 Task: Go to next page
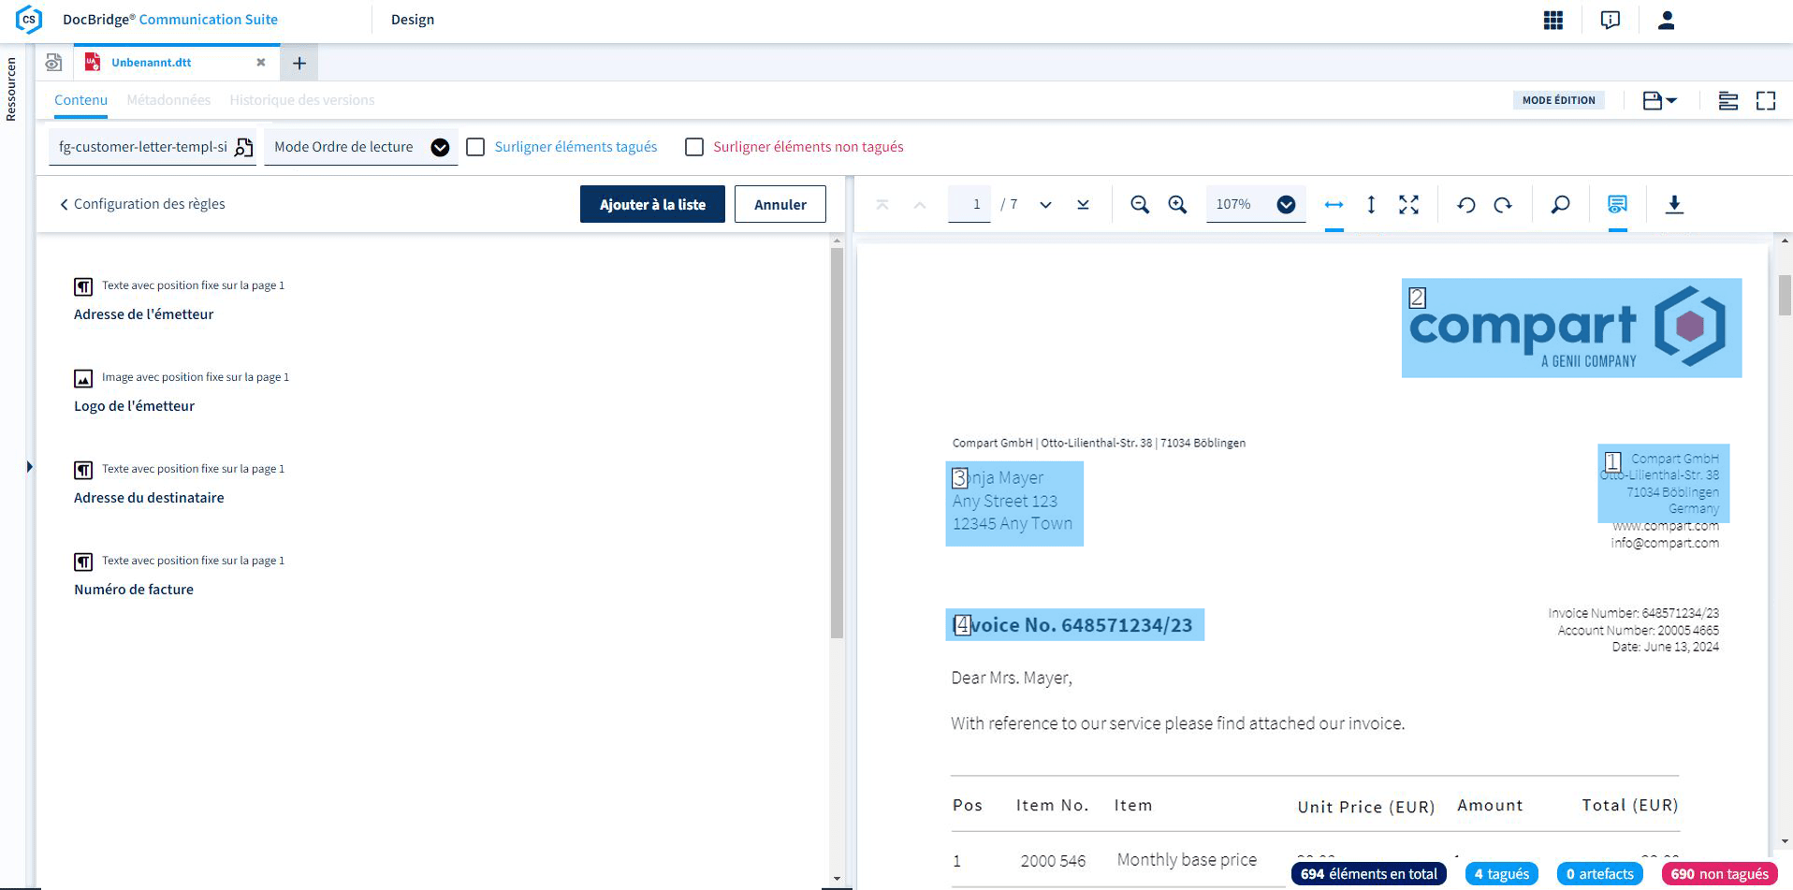click(x=1045, y=204)
